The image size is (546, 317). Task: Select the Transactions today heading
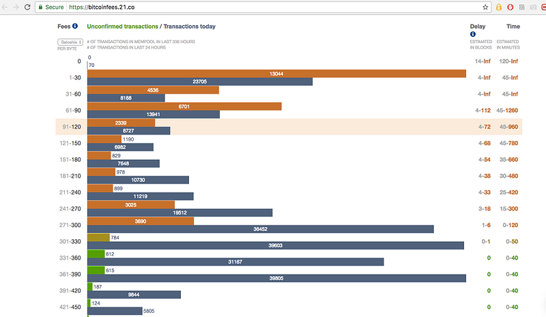190,27
